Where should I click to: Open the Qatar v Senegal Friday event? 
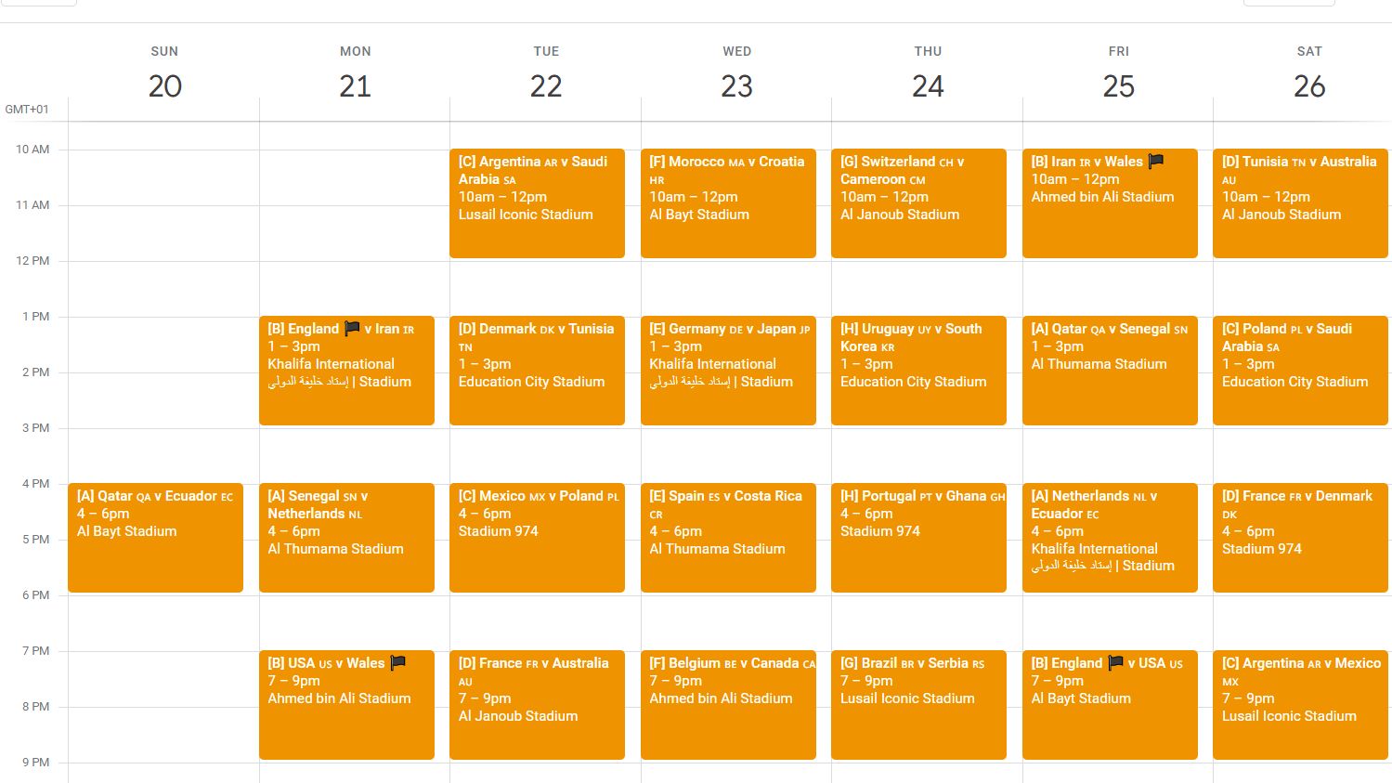1110,370
